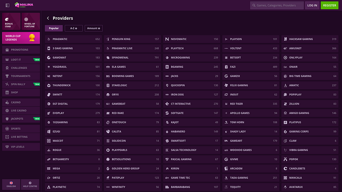This screenshot has height=192, width=342.
Task: Open Microgaming provider
Action: (192, 58)
